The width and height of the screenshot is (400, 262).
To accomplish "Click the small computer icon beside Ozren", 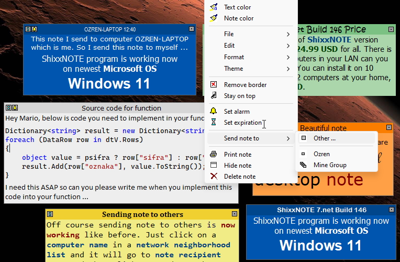I will (303, 154).
